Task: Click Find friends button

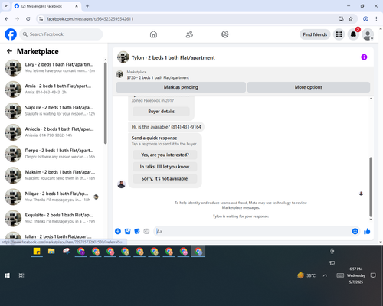Action: [315, 34]
